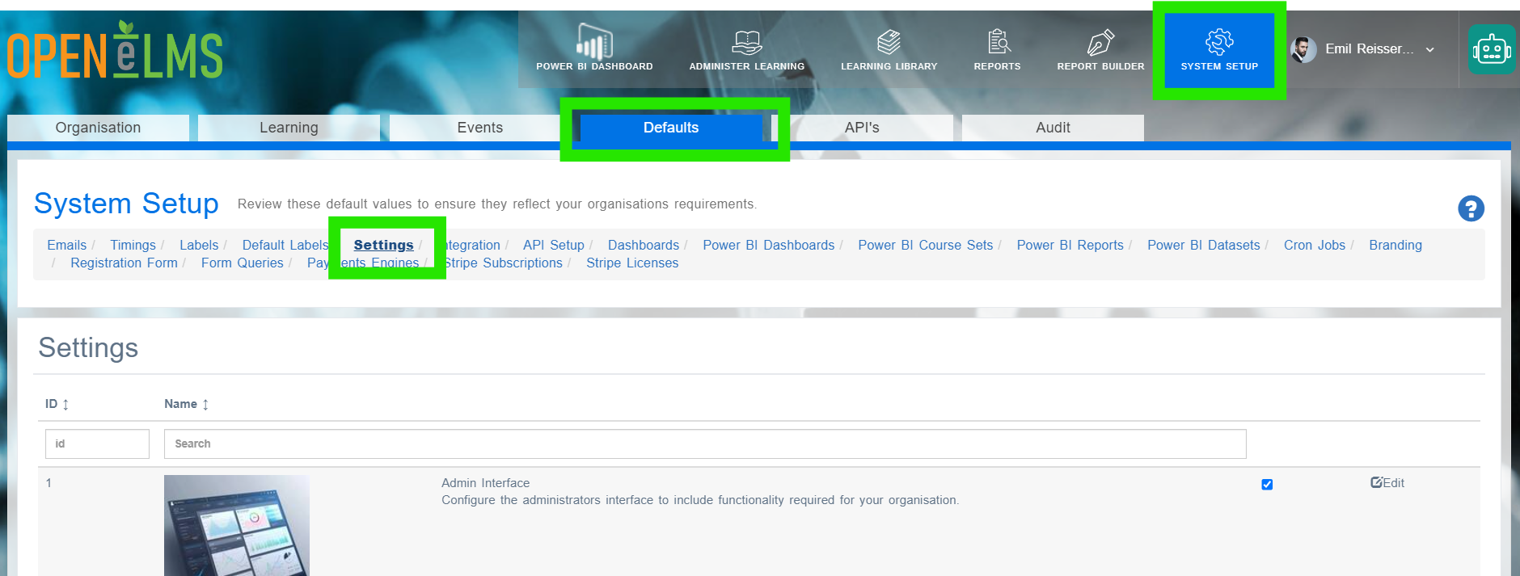Sort the table by Name column
1520x576 pixels.
click(187, 404)
